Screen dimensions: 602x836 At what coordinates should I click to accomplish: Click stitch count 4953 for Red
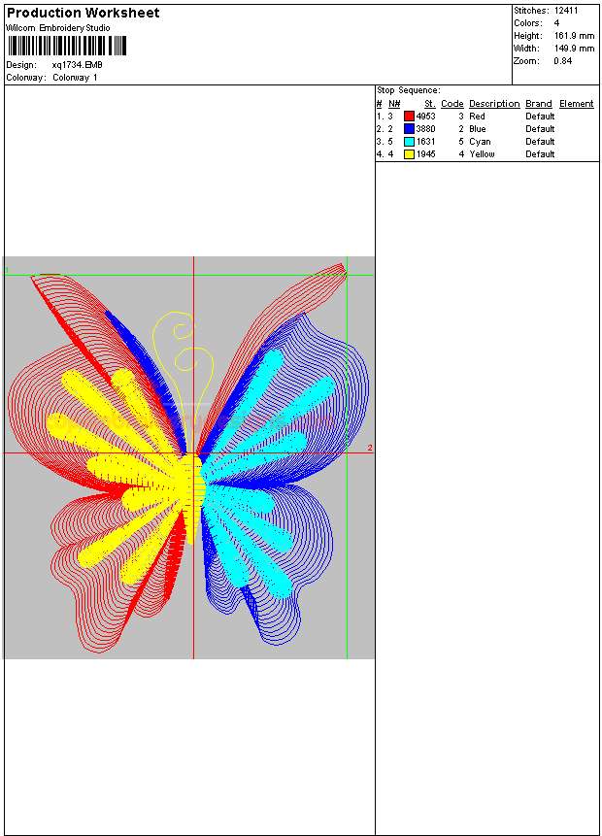pos(425,117)
